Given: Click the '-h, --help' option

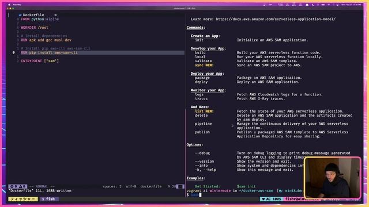Looking at the screenshot, I should tap(205, 170).
